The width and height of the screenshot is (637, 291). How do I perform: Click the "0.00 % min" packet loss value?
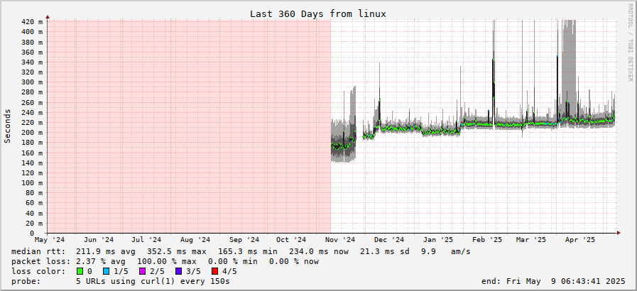coord(232,261)
